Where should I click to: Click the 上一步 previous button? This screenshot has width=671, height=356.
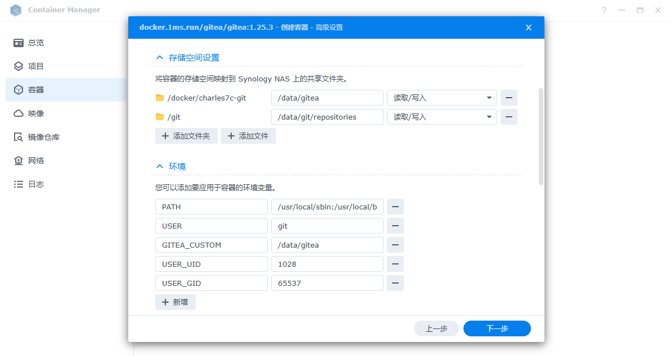click(x=436, y=328)
